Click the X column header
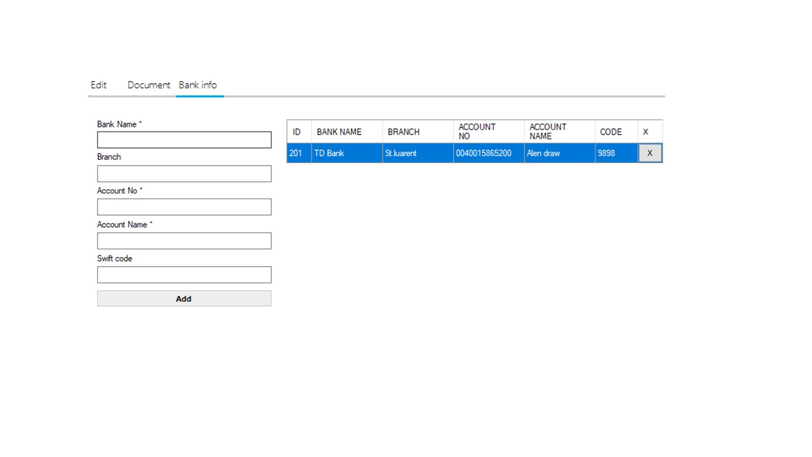The width and height of the screenshot is (812, 457). pyautogui.click(x=645, y=131)
